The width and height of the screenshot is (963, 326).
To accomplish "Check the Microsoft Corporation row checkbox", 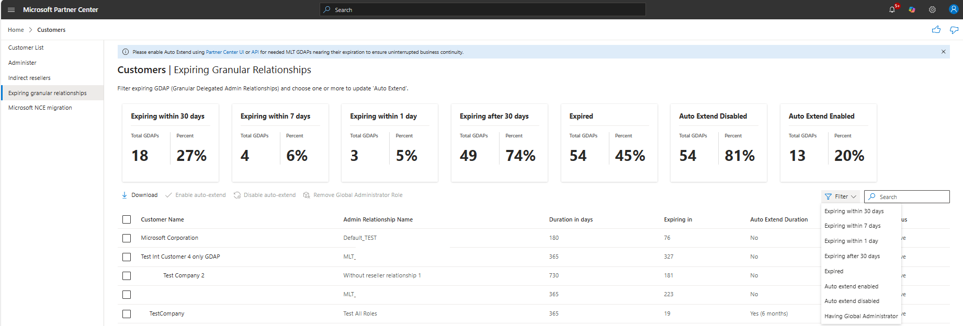I will [127, 238].
